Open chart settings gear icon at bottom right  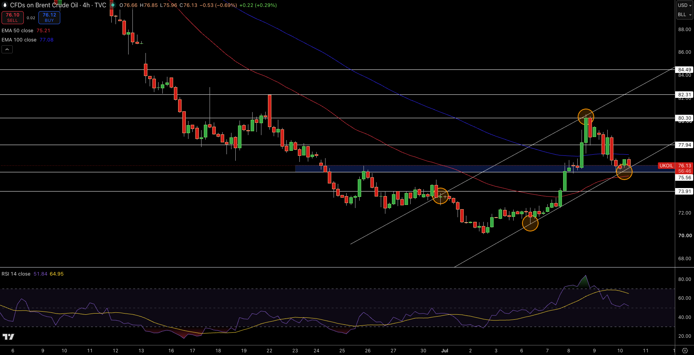(685, 350)
